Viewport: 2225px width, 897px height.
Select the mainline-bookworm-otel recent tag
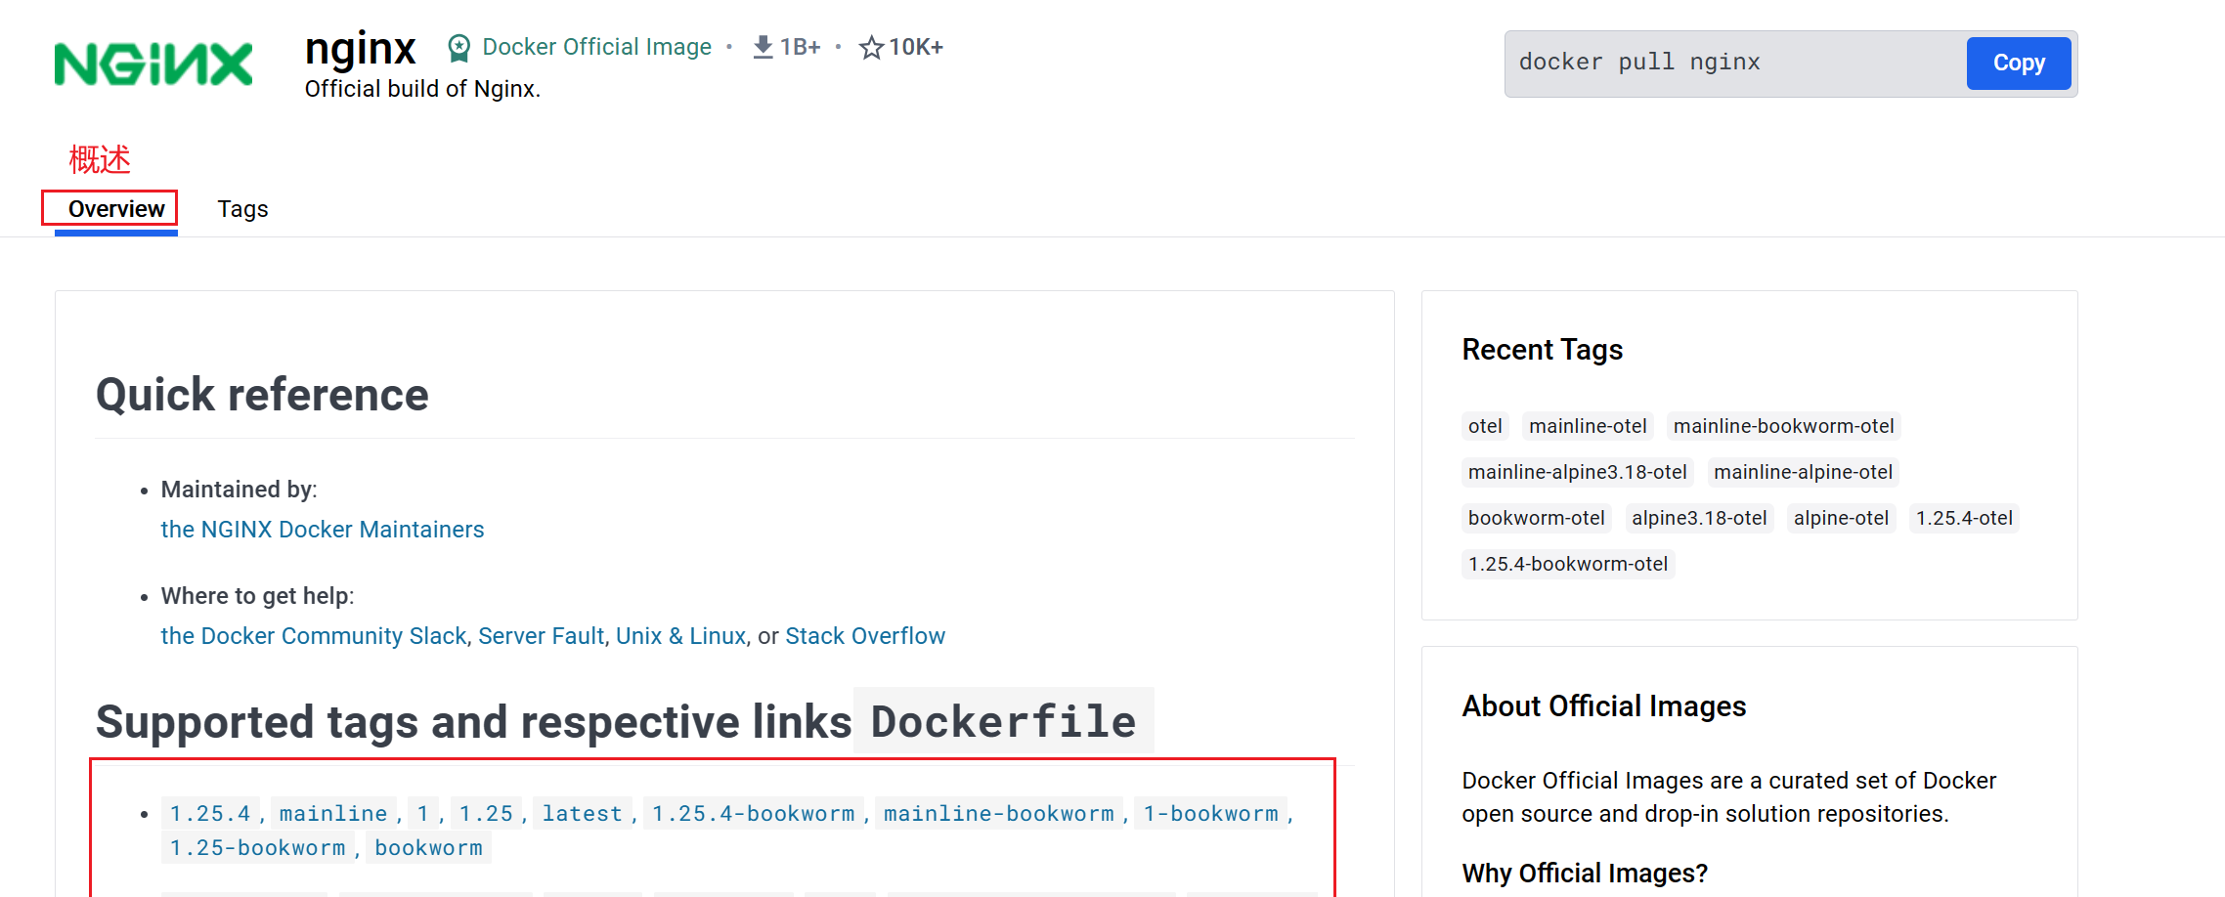[1783, 426]
